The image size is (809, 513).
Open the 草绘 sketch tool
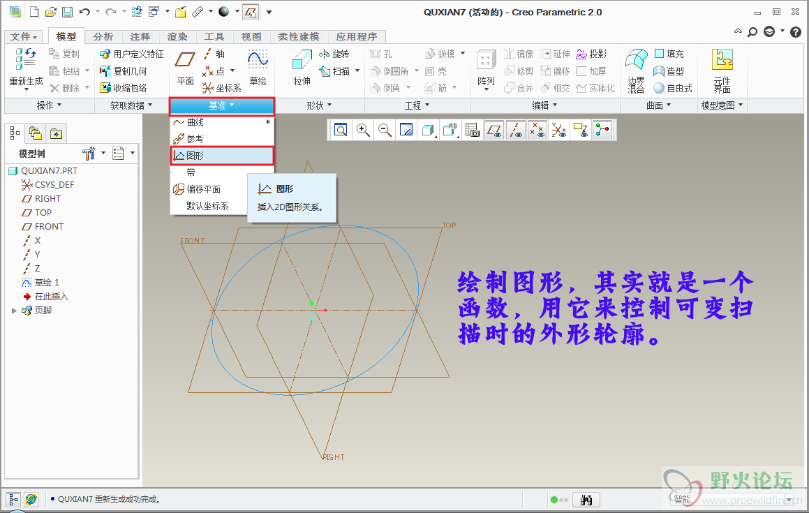coord(258,68)
